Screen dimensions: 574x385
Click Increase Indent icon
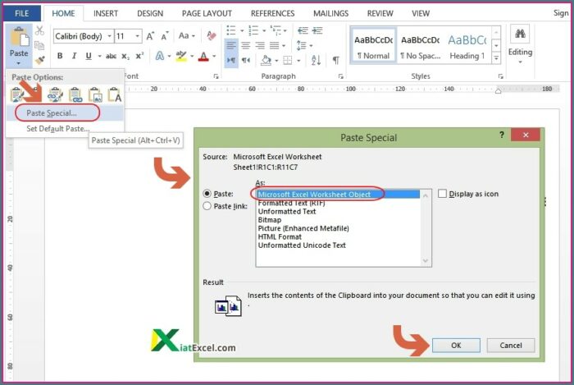tap(317, 30)
